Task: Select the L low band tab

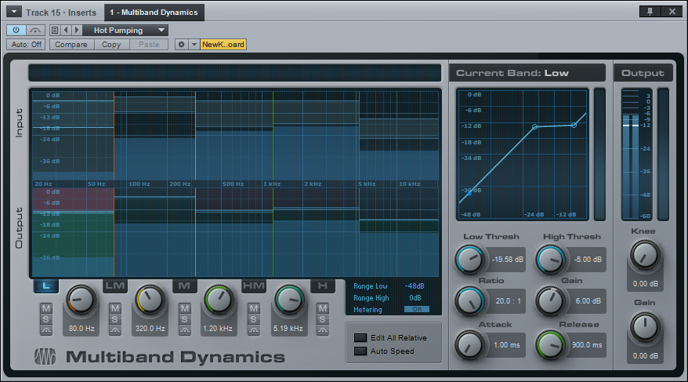Action: click(46, 286)
